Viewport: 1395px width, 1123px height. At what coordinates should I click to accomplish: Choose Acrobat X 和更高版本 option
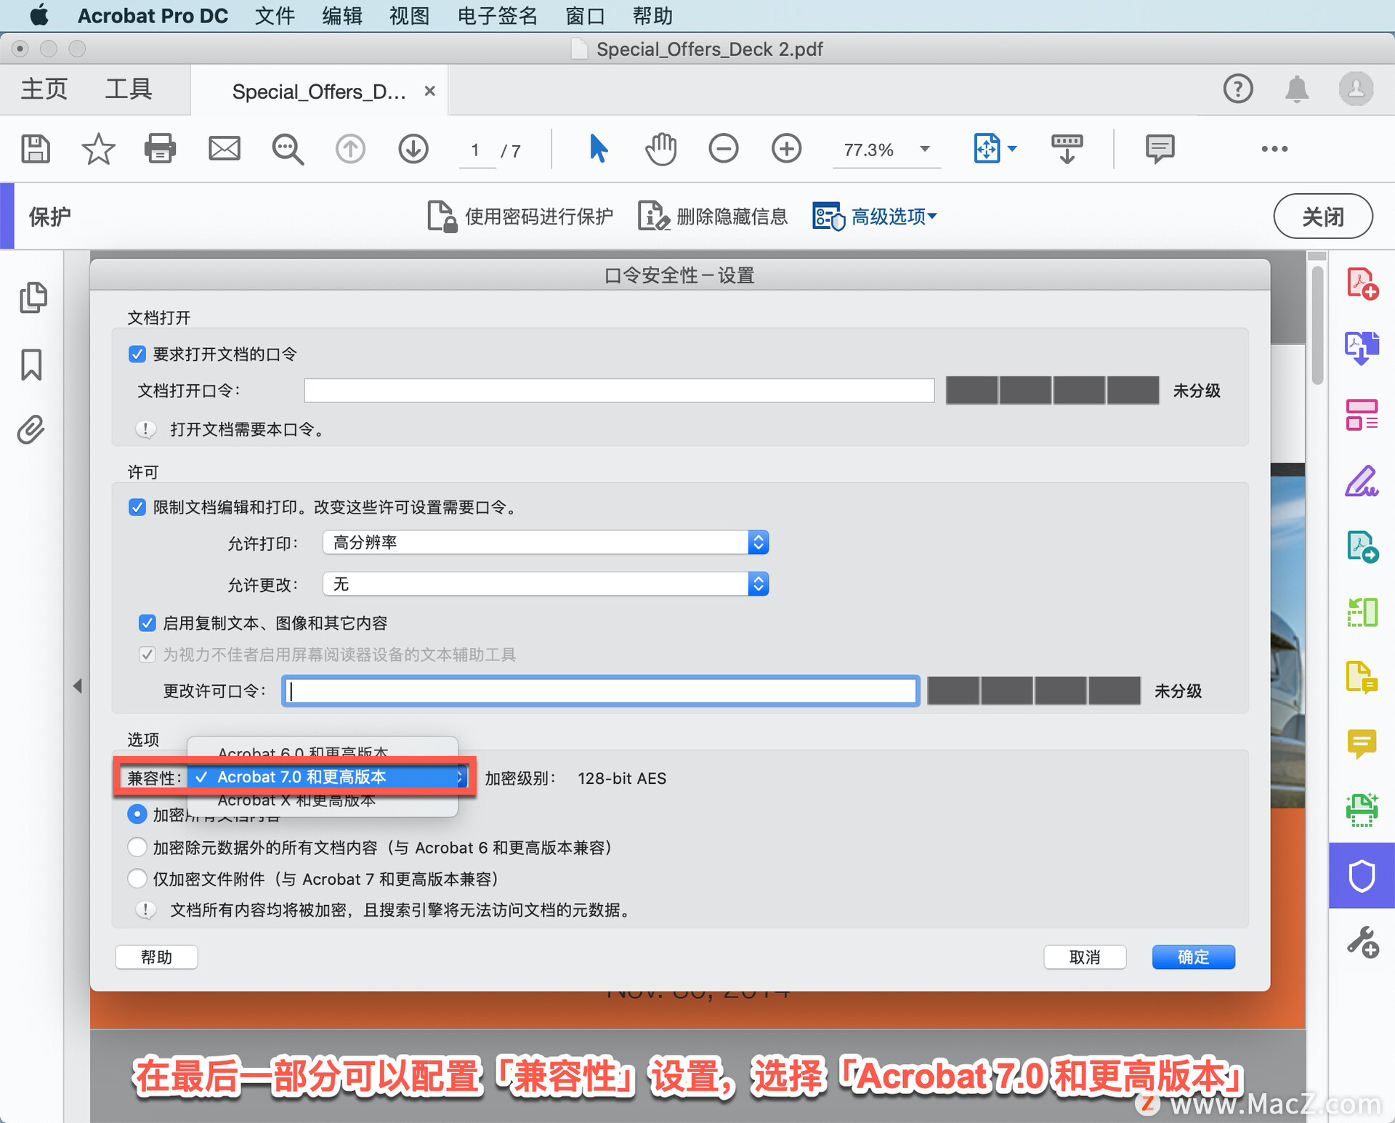click(x=323, y=800)
